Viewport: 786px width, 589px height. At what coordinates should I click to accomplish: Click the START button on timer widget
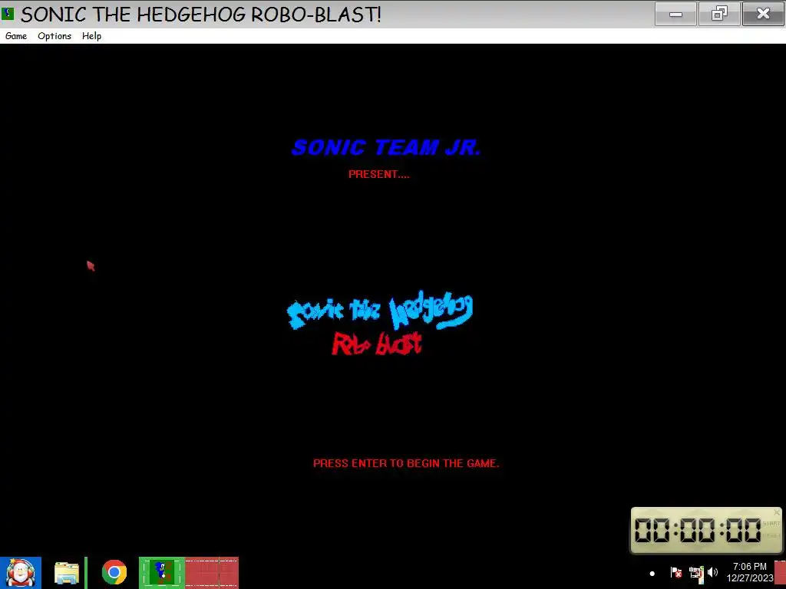click(771, 523)
